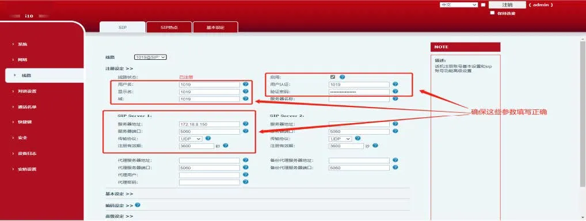This screenshot has width=586, height=221.
Task: Open help icon for 服务器名称 field
Action: (395, 99)
